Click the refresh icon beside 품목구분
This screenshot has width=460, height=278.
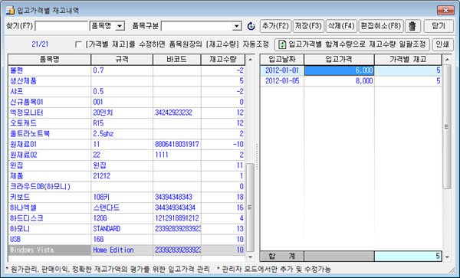(x=251, y=26)
